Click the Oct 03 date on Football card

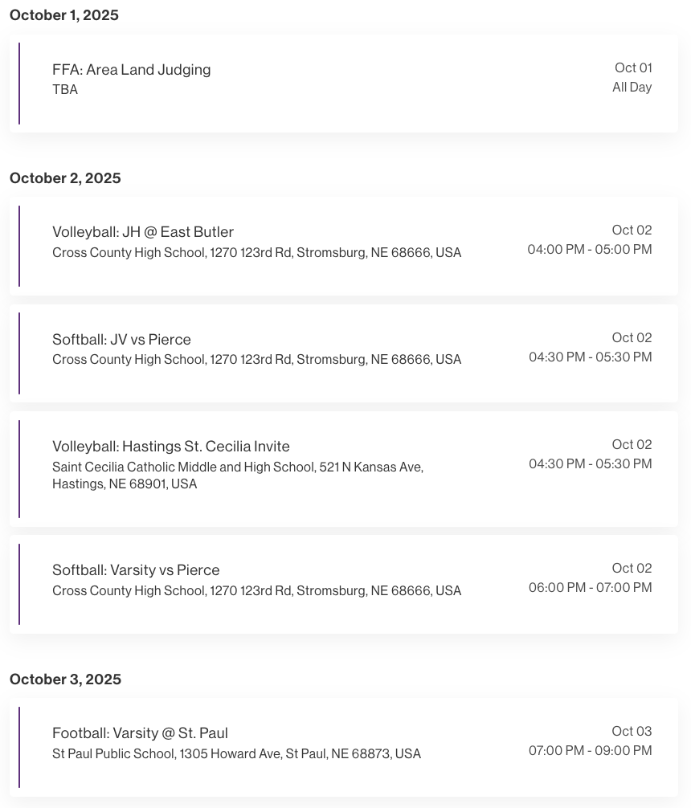632,732
